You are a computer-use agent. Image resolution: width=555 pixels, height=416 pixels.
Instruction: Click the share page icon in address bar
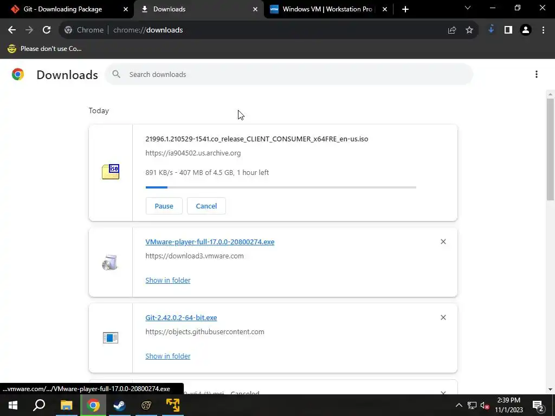452,30
